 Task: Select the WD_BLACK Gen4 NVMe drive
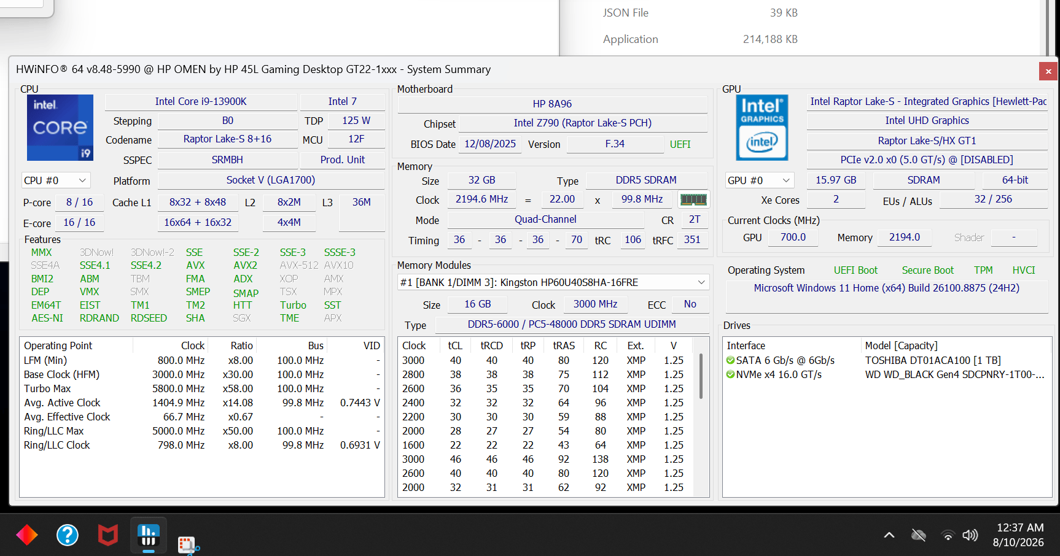click(x=888, y=374)
